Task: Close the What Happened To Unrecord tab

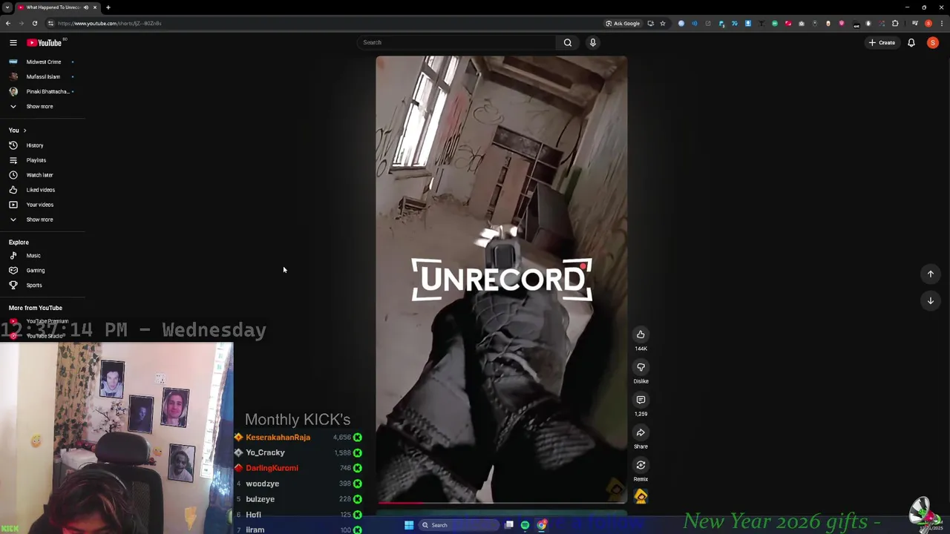Action: (95, 7)
